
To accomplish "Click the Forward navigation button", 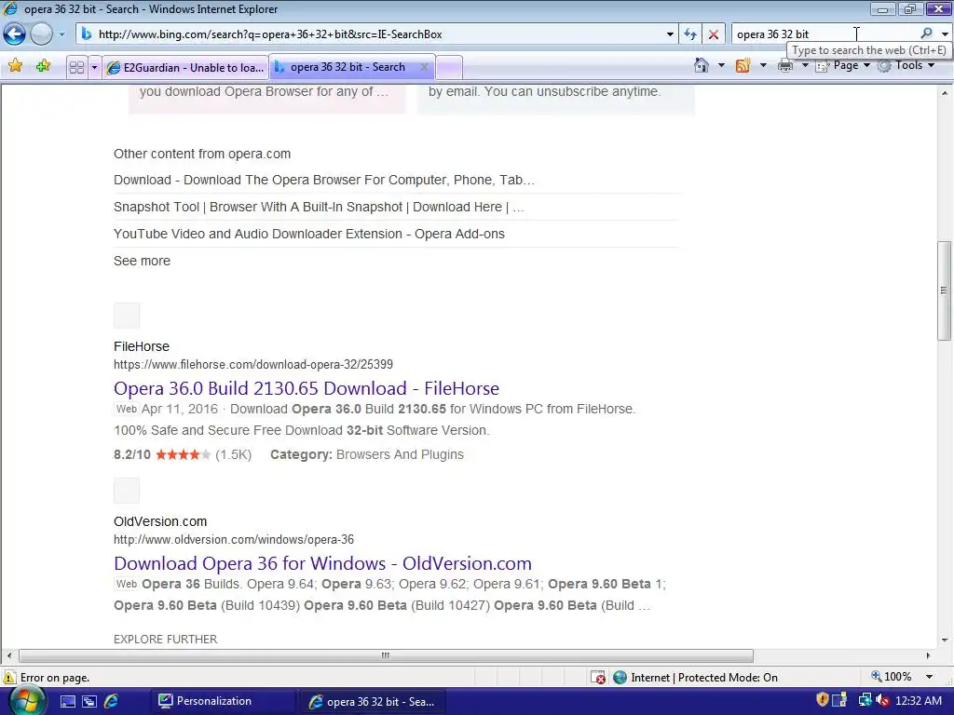I will 41,34.
